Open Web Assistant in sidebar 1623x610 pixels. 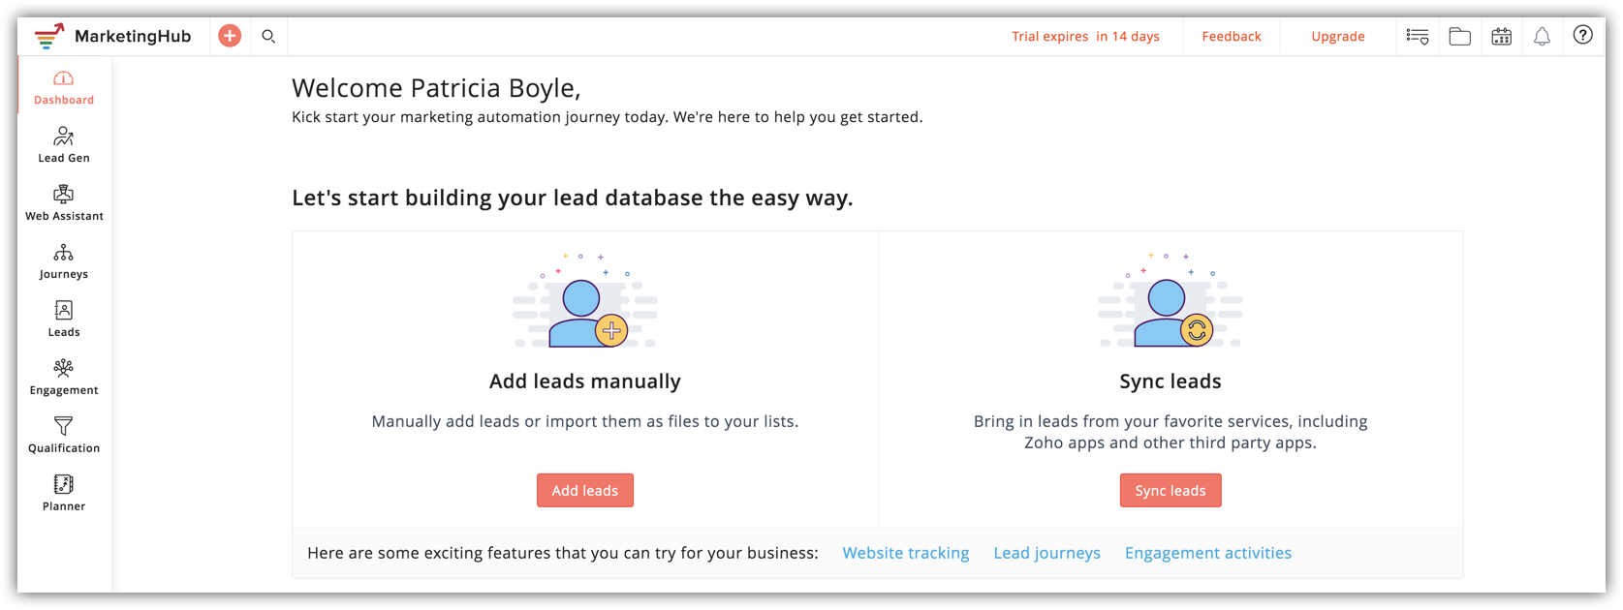(64, 203)
